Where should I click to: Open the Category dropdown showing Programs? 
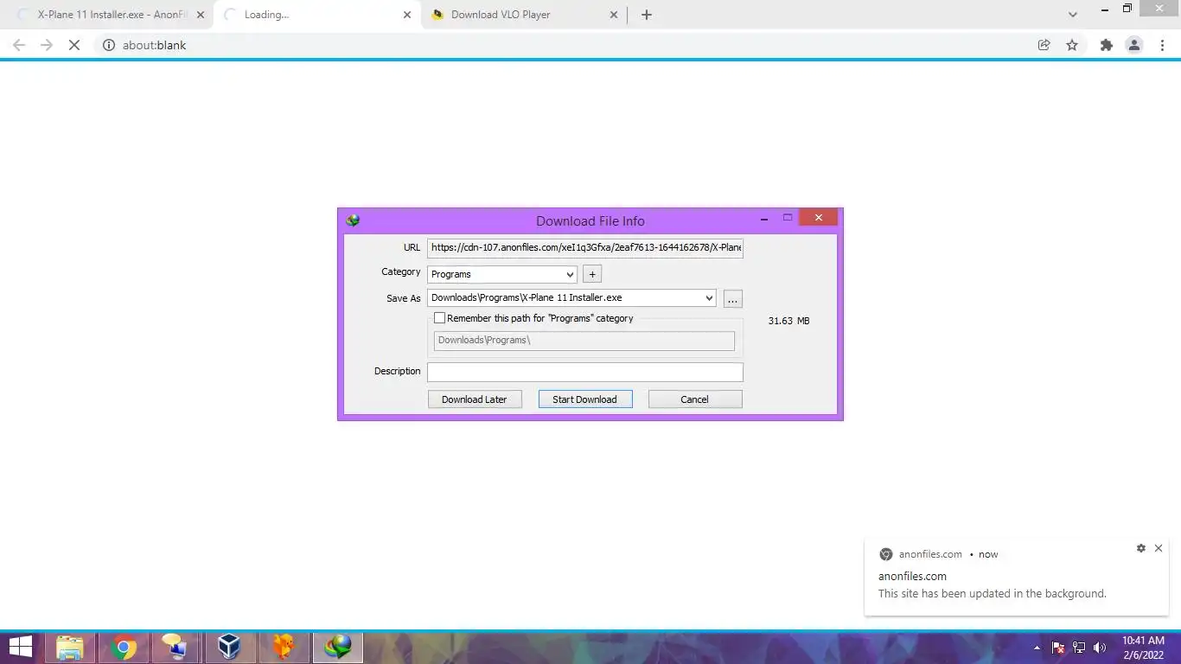click(502, 274)
